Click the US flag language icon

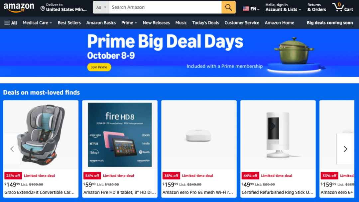coord(246,9)
